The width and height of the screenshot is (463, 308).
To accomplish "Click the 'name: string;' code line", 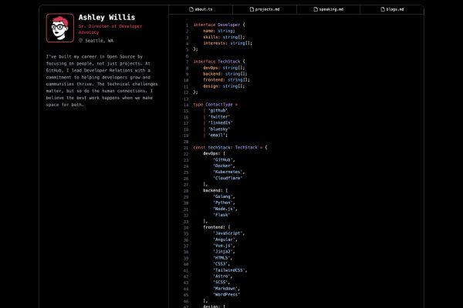I will click(219, 31).
